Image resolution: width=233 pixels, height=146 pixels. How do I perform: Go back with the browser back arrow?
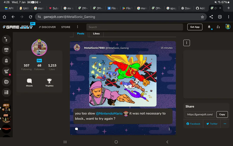tap(13, 17)
